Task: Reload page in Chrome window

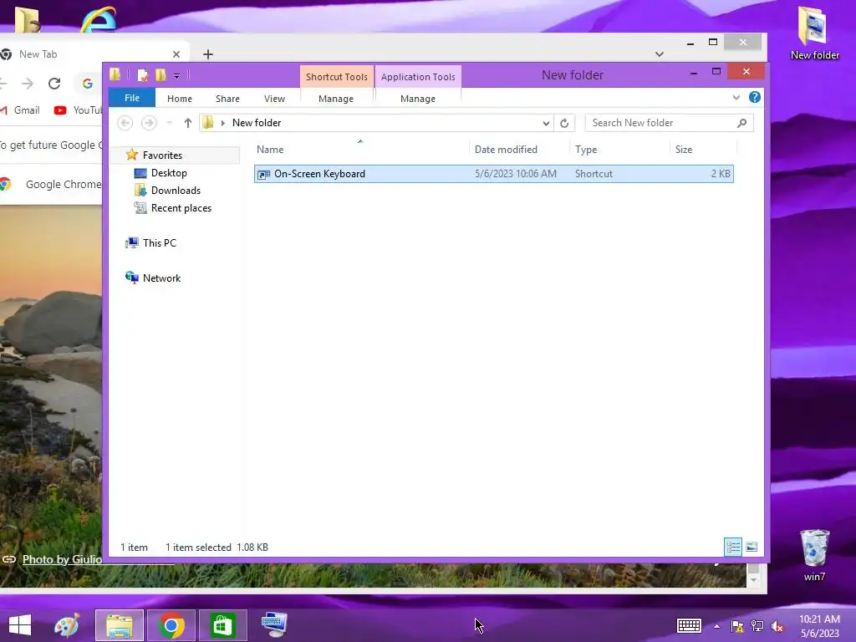Action: [x=54, y=84]
